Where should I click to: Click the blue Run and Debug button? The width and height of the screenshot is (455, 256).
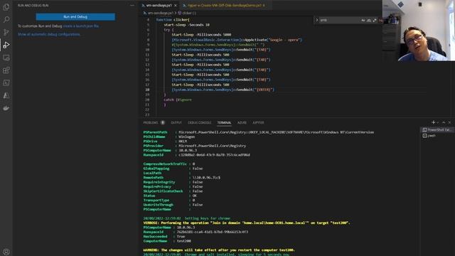[x=75, y=17]
